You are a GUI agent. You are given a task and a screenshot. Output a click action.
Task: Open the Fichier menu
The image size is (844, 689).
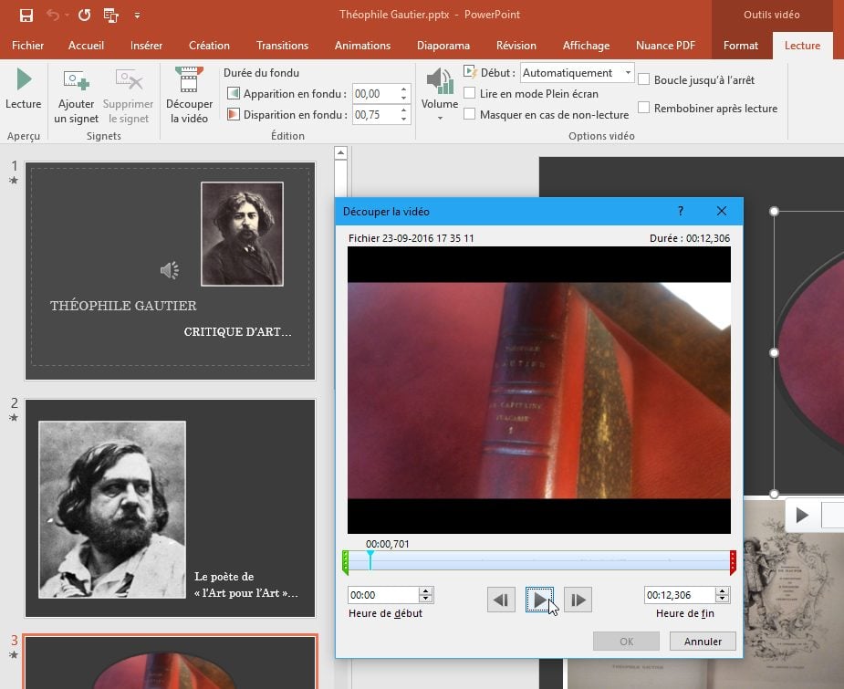pyautogui.click(x=27, y=46)
